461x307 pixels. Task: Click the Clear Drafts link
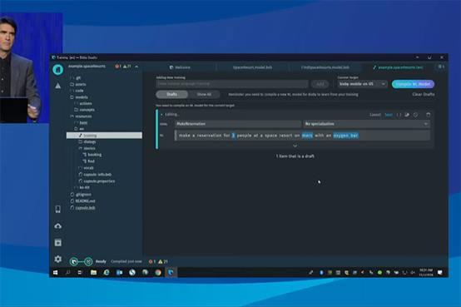point(424,94)
